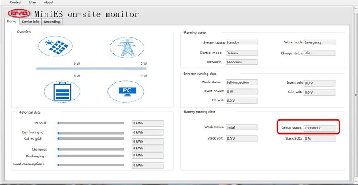
Task: Click the PC load icon
Action: point(126,91)
